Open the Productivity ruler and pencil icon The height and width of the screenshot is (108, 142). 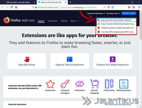coord(109,84)
